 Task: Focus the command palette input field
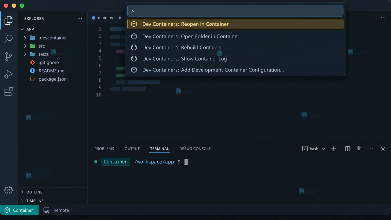pos(235,11)
